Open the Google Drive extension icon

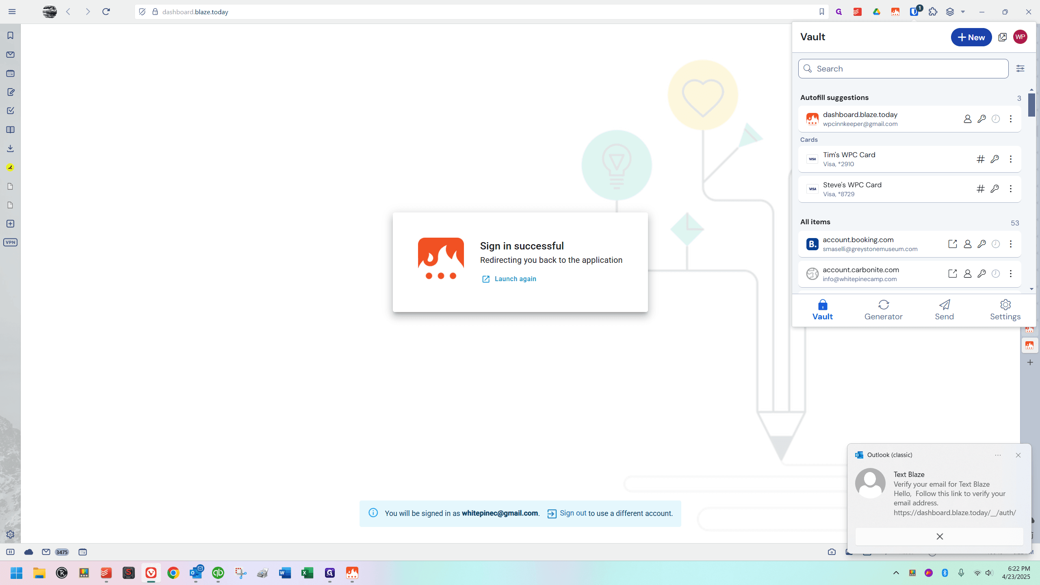tap(876, 12)
